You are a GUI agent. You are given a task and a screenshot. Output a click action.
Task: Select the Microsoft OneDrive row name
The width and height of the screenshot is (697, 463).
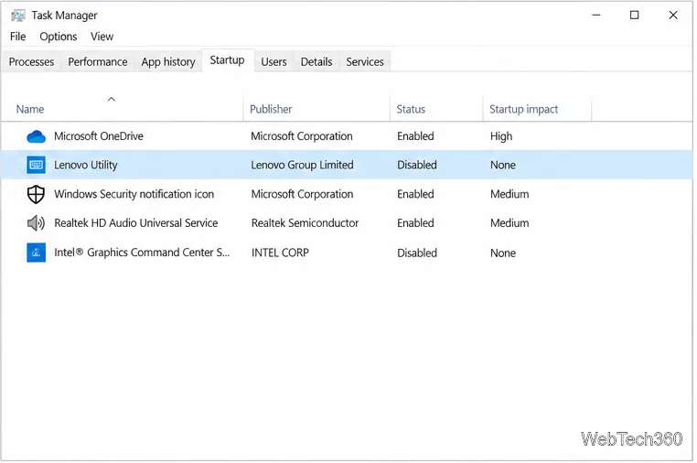[99, 136]
